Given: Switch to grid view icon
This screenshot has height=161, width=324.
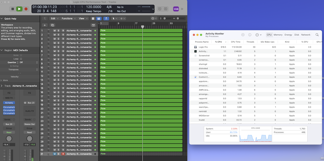Looking at the screenshot, I should click(x=93, y=19).
